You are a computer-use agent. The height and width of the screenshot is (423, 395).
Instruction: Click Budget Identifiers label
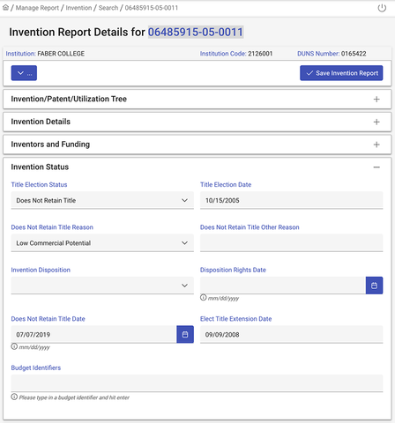pos(36,367)
